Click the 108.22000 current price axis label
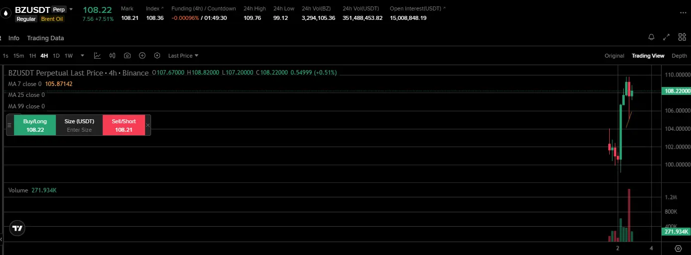Screen dimensions: 691x255 coord(677,91)
